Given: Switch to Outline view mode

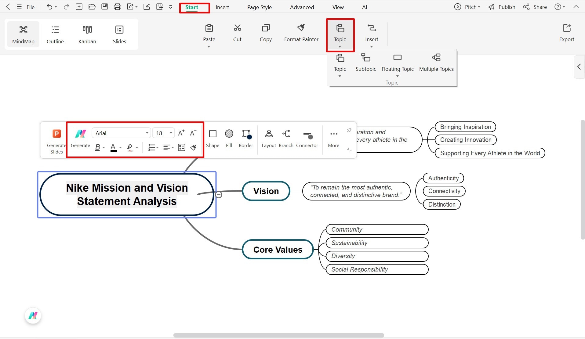Looking at the screenshot, I should point(55,34).
